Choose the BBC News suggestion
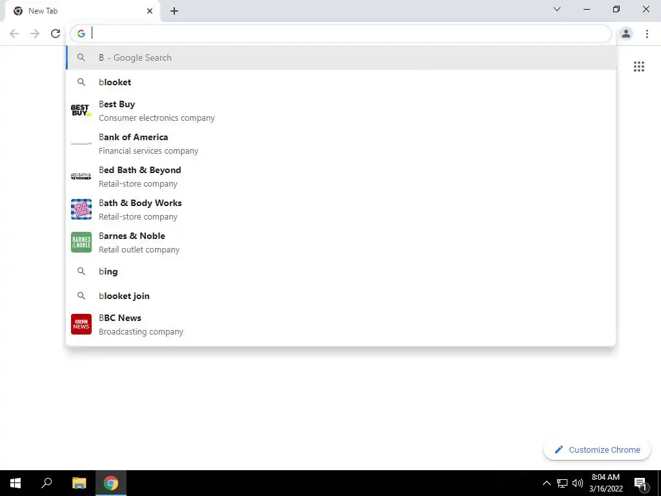This screenshot has height=496, width=661. point(341,324)
